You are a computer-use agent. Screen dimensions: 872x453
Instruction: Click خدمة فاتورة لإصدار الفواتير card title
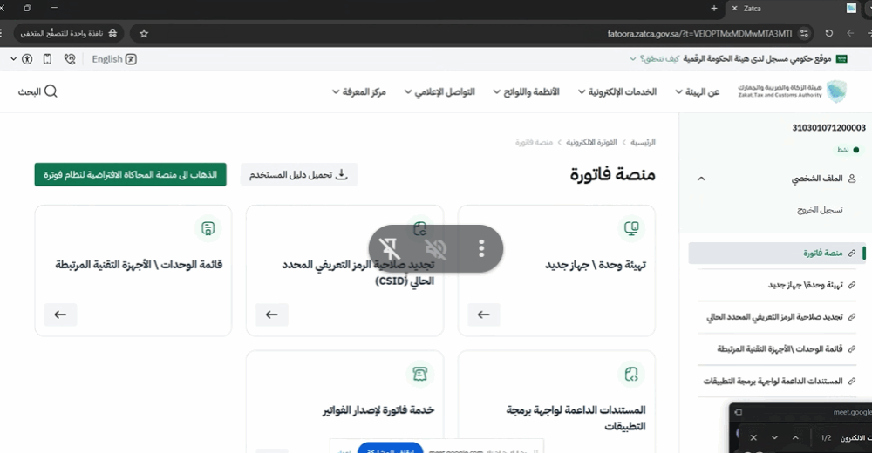click(x=378, y=410)
